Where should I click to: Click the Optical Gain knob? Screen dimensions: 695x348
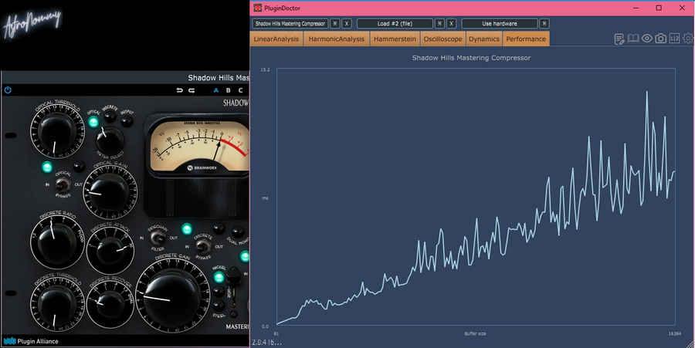[x=110, y=192]
